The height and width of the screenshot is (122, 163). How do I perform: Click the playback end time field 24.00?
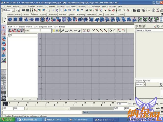(118, 108)
